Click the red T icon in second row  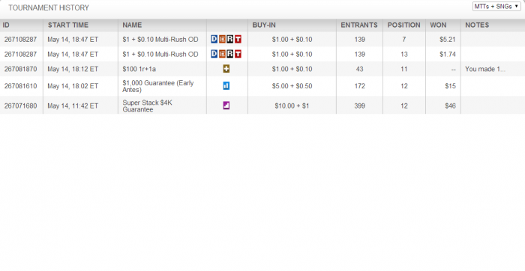[238, 54]
